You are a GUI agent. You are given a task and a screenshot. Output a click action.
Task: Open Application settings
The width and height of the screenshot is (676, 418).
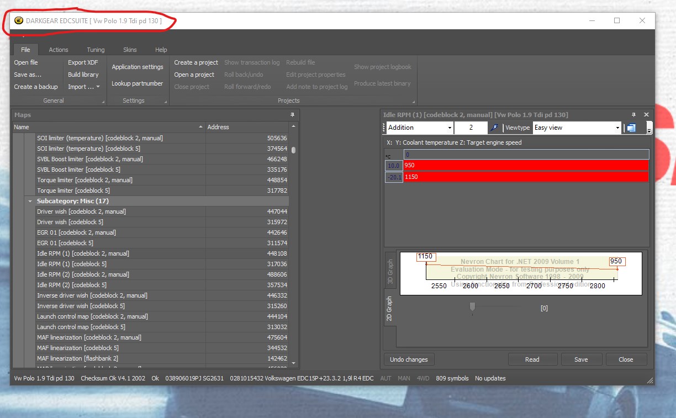pos(138,67)
